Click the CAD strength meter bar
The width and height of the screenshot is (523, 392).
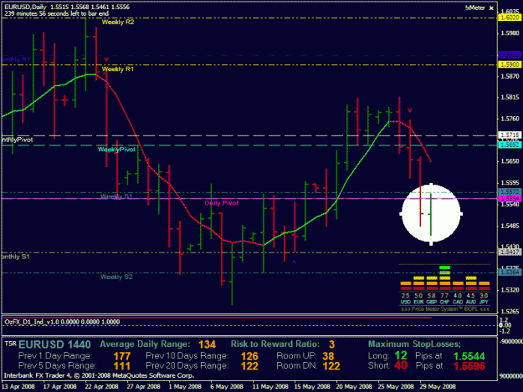(x=458, y=285)
